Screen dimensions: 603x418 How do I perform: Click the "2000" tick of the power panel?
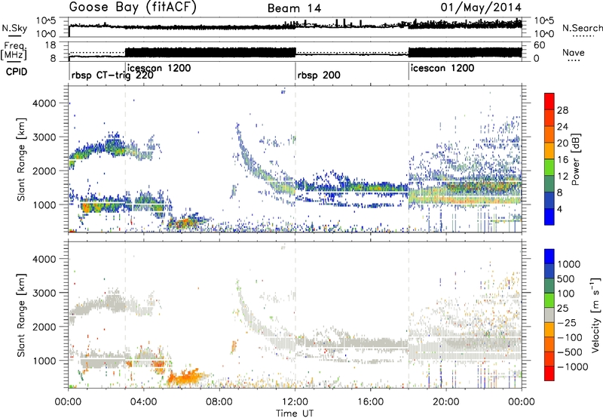point(44,171)
